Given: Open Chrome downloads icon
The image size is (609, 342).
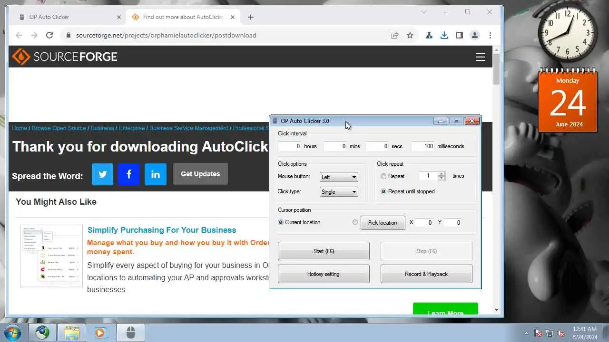Looking at the screenshot, I should (x=444, y=35).
